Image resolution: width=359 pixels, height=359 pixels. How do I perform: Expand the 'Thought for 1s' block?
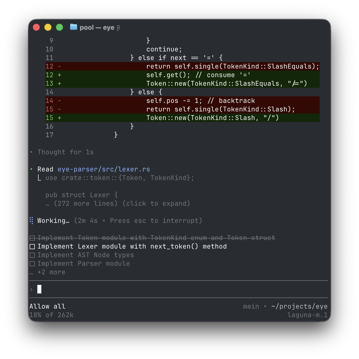coord(65,152)
